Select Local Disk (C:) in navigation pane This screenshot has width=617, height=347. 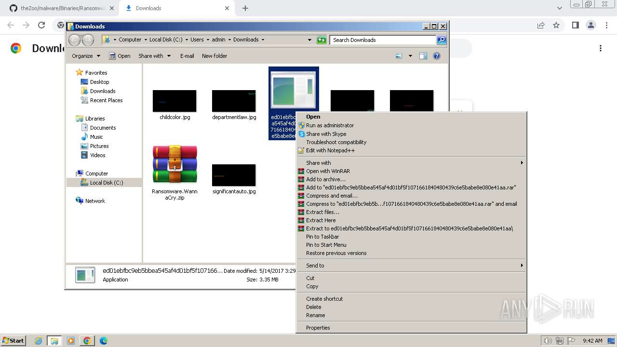coord(107,183)
